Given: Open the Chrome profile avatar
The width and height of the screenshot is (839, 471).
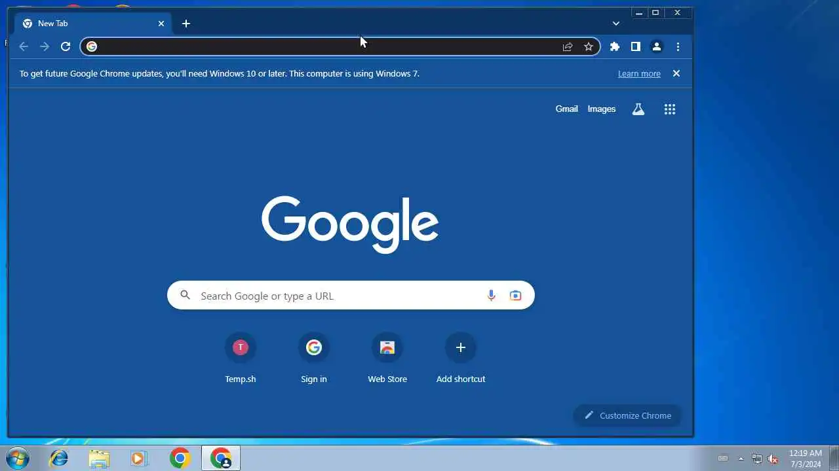Looking at the screenshot, I should pyautogui.click(x=656, y=46).
